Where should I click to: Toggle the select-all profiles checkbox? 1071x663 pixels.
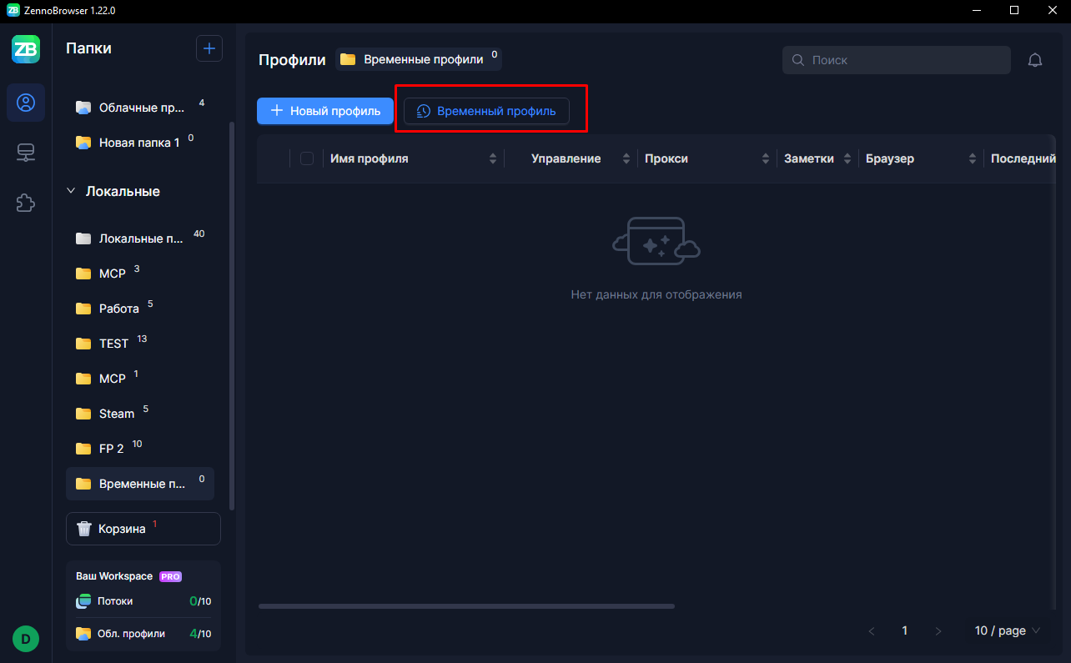coord(307,158)
